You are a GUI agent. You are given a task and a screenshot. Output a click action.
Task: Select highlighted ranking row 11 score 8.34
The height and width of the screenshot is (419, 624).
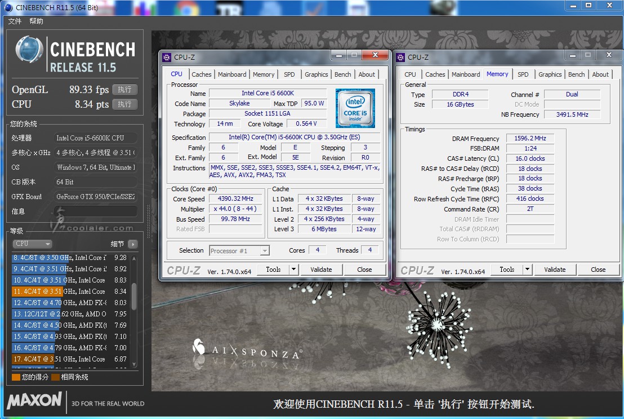pyautogui.click(x=70, y=292)
